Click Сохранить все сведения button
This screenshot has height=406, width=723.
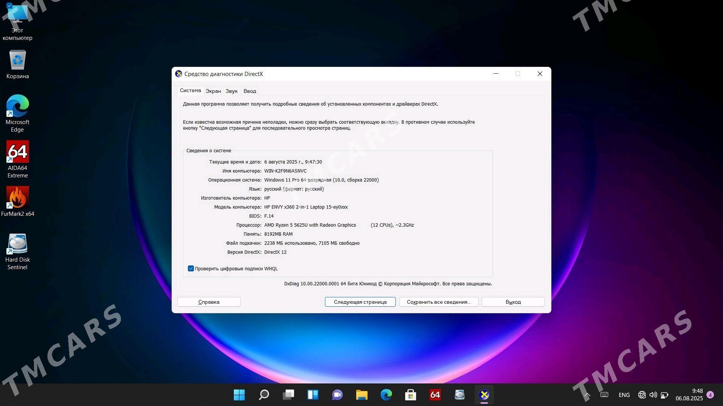coord(439,302)
